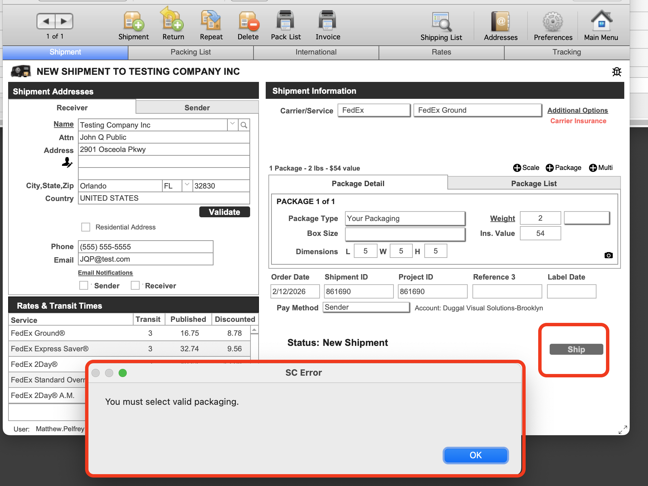Open the Pay Method dropdown
Image resolution: width=648 pixels, height=486 pixels.
click(x=366, y=307)
